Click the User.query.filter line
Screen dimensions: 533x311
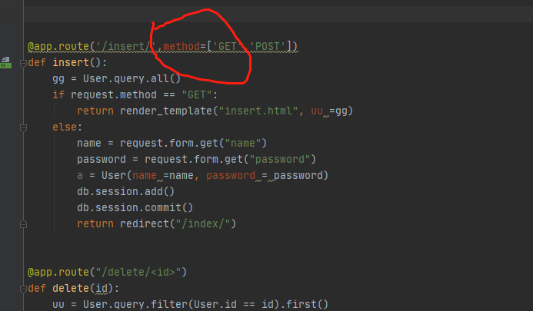pos(191,304)
